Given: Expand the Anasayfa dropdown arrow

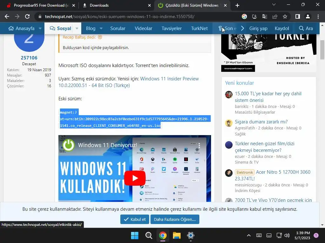Looking at the screenshot, I should point(40,28).
